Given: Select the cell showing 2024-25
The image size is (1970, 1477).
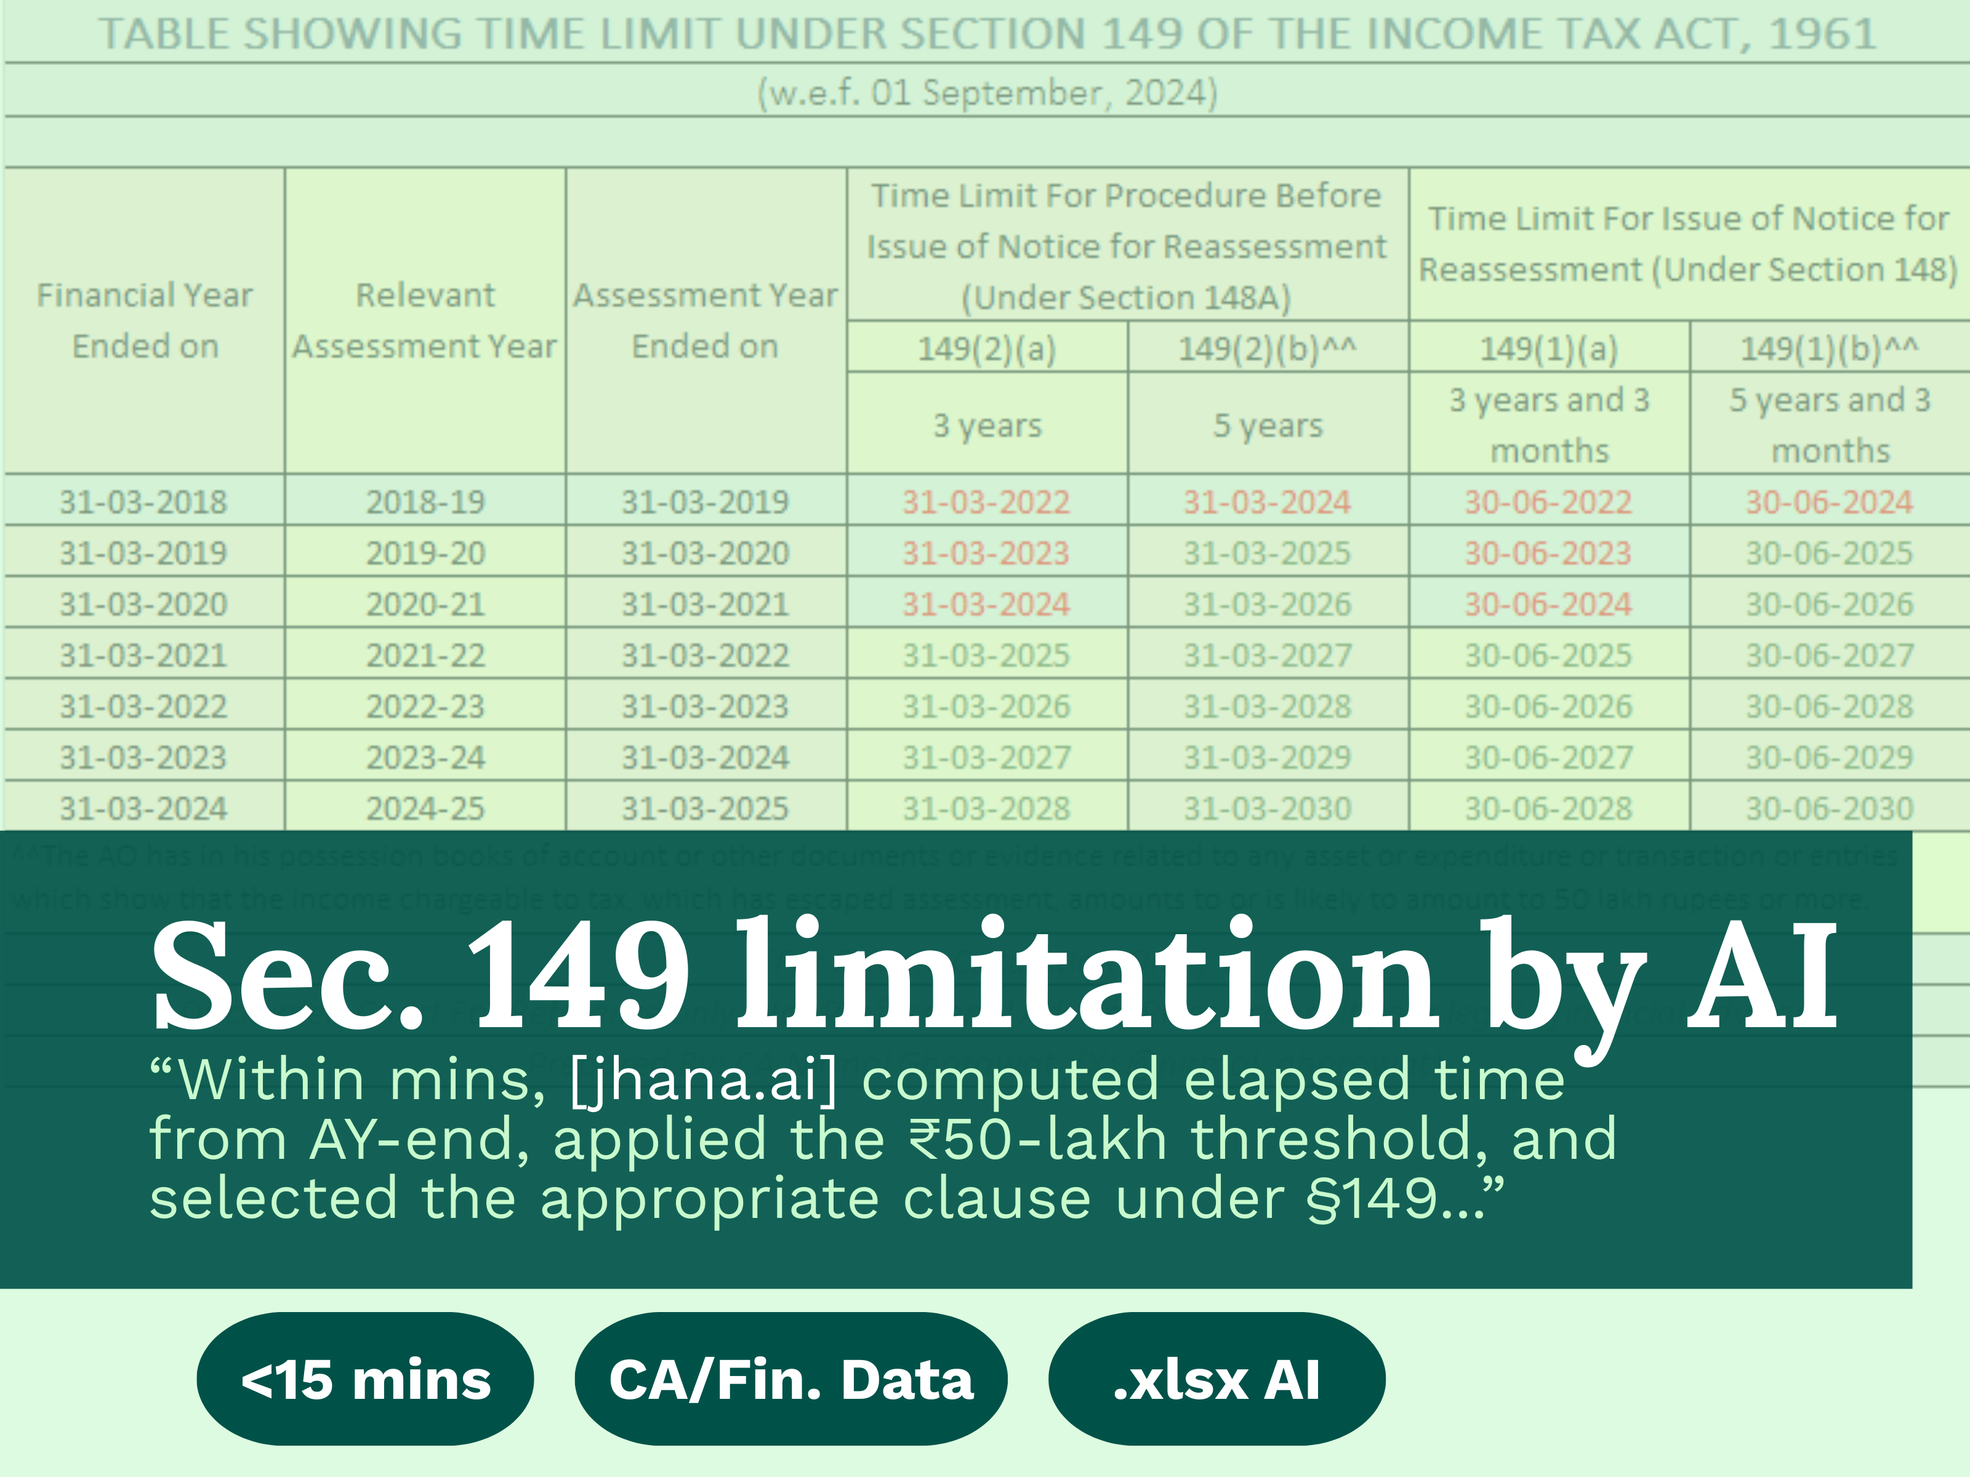Looking at the screenshot, I should [x=425, y=807].
